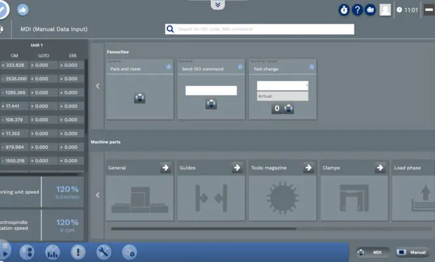
Task: Toggle the Tool change favourite star
Action: pos(311,67)
